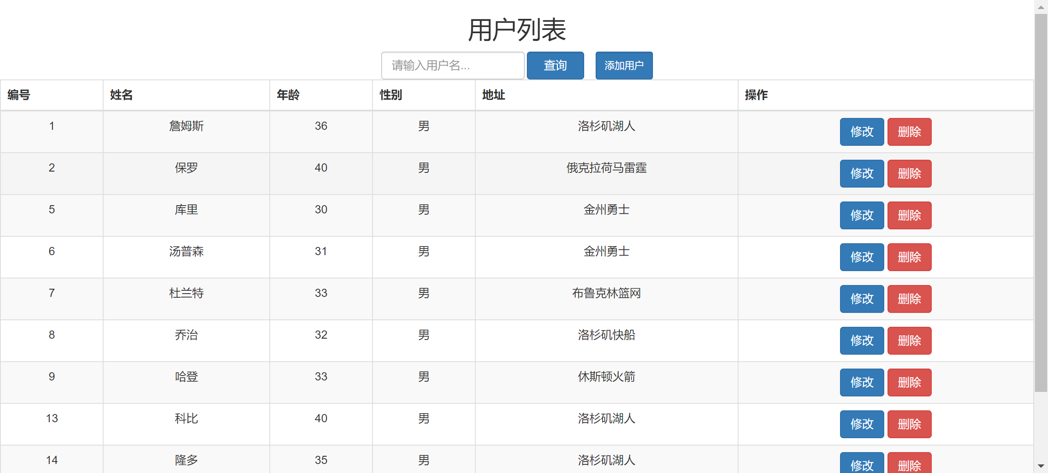
Task: Click the 查询 search button
Action: tap(555, 66)
